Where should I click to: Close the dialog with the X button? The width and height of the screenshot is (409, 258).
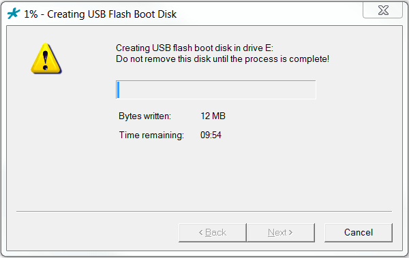[383, 10]
